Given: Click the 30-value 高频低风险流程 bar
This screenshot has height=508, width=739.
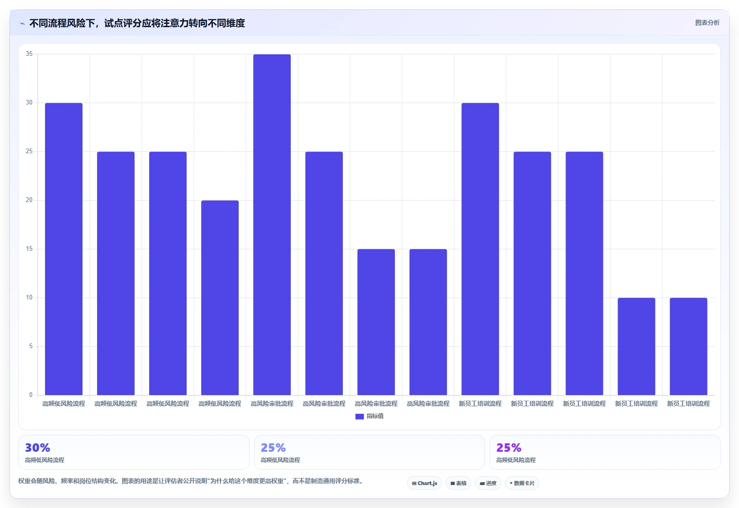Looking at the screenshot, I should point(64,249).
